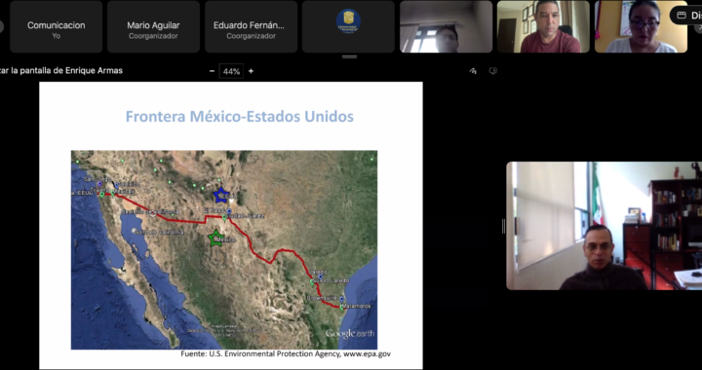Click the layout button at top right
The image size is (702, 370).
click(686, 16)
